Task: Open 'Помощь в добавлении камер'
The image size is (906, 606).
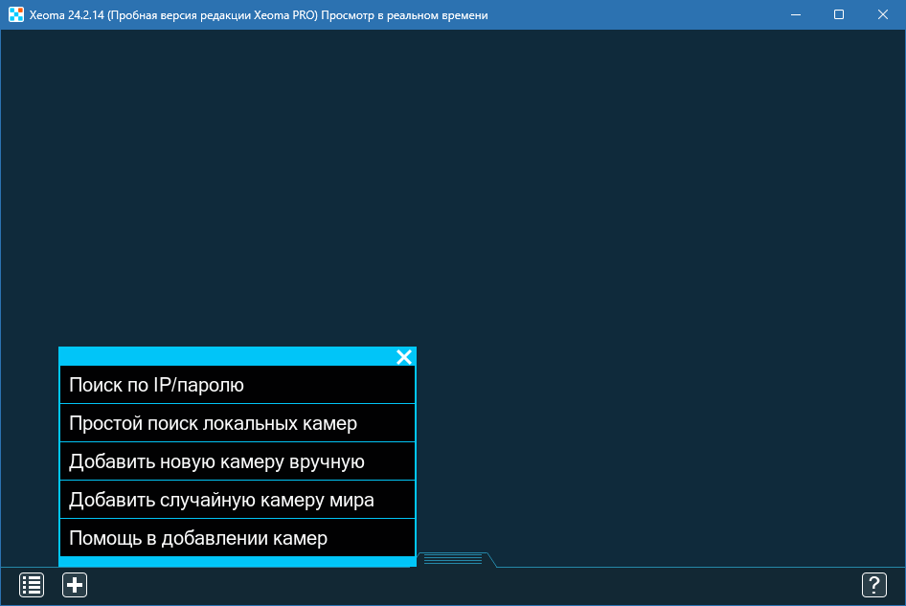Action: (x=238, y=537)
